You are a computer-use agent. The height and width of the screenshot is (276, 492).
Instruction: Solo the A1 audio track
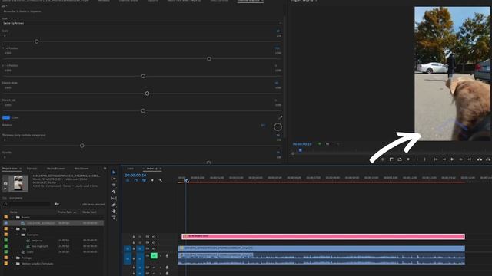click(x=160, y=256)
